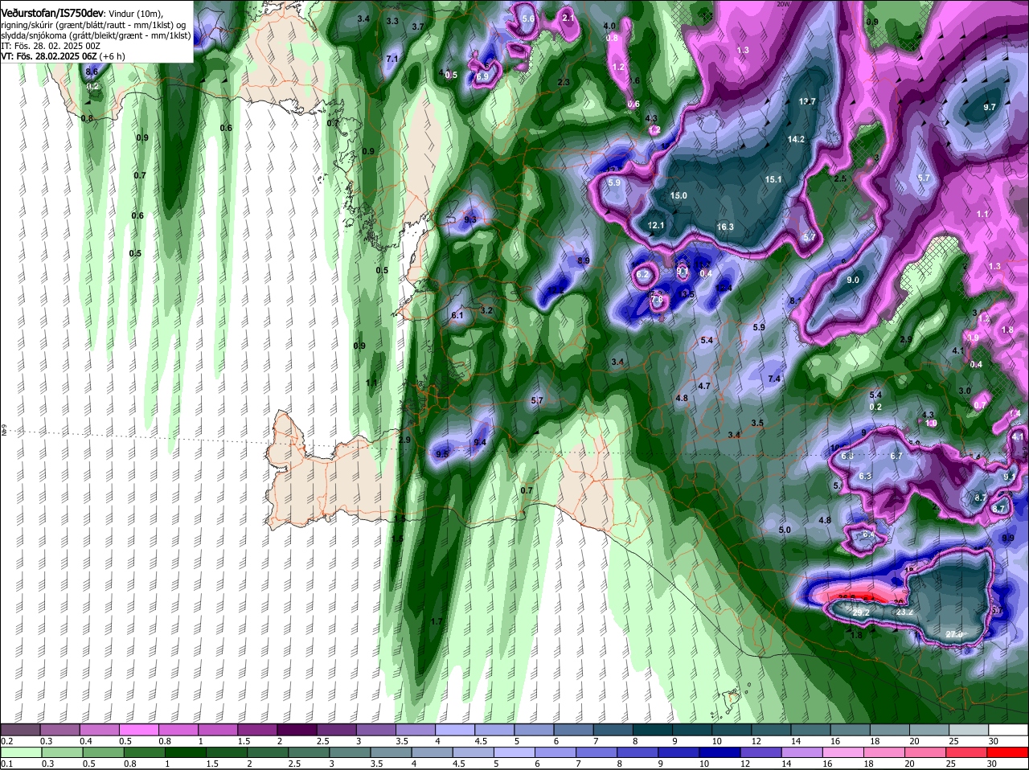1029x770 pixels.
Task: Click the 8.9 precipitation value on the map
Action: 584,261
